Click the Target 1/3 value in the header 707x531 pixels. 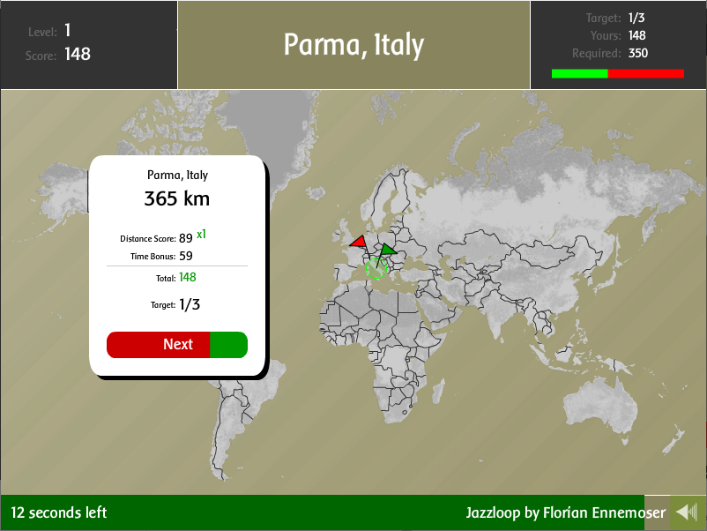click(x=636, y=18)
